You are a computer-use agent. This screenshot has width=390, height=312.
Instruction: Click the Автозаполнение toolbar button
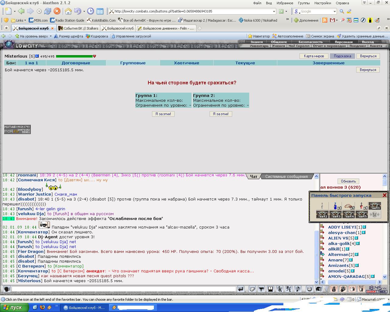tap(288, 36)
